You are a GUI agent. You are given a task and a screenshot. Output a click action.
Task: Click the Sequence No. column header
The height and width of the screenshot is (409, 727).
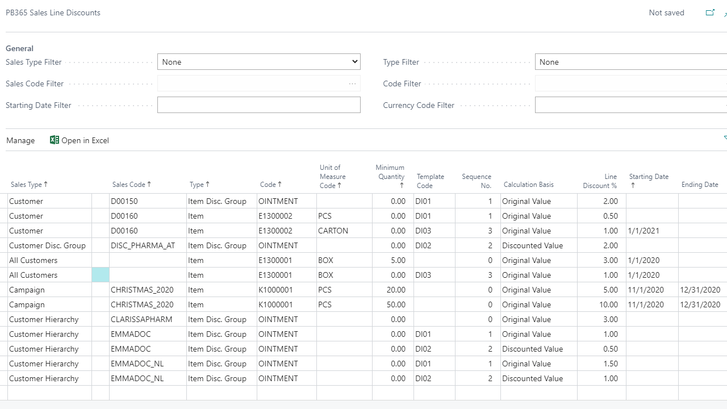(477, 181)
